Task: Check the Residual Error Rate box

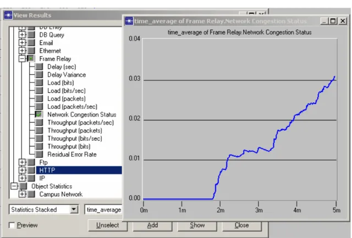Action: point(39,154)
